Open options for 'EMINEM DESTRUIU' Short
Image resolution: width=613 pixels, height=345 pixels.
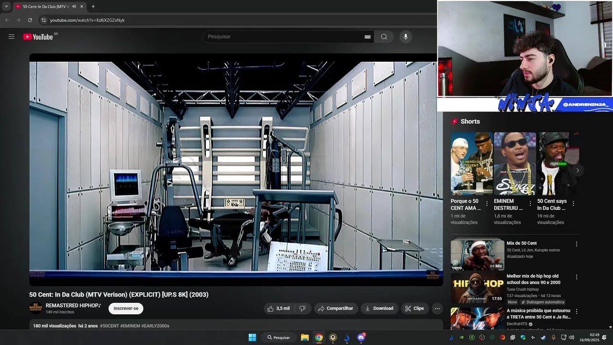(x=530, y=204)
